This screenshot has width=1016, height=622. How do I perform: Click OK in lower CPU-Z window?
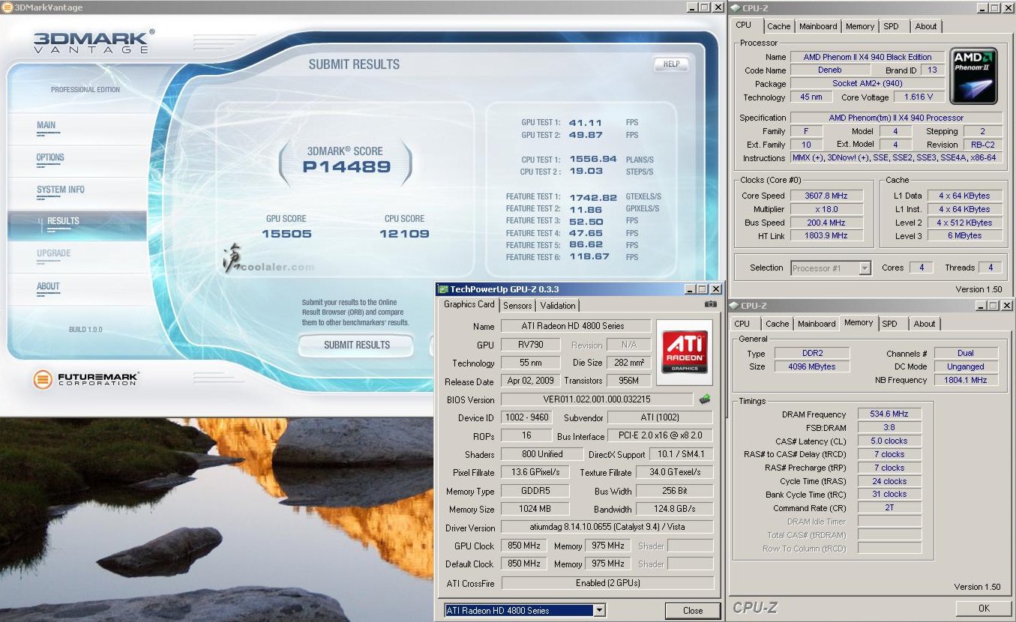(x=984, y=608)
